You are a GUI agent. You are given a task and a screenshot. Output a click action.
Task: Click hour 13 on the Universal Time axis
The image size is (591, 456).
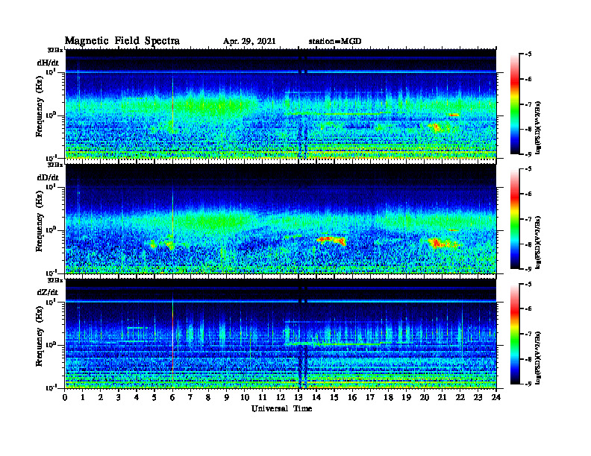[x=298, y=397]
